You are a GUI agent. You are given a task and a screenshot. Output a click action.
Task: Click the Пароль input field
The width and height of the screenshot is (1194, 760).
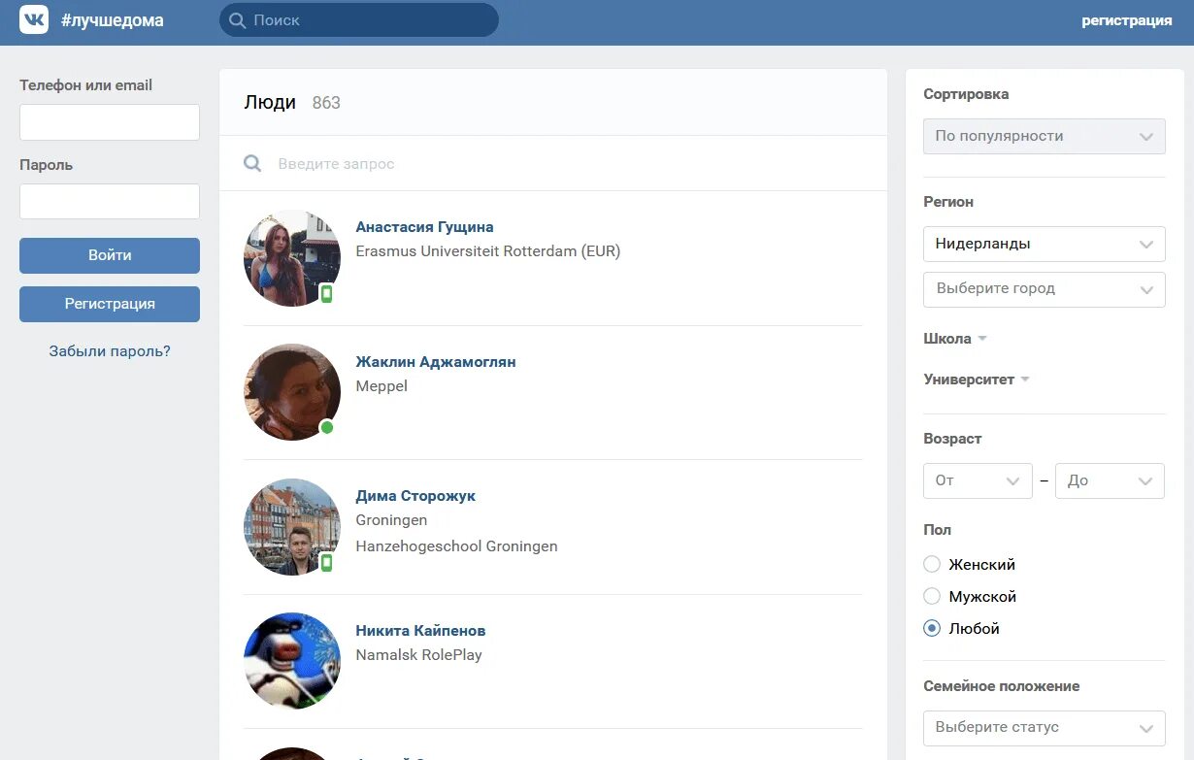[110, 202]
